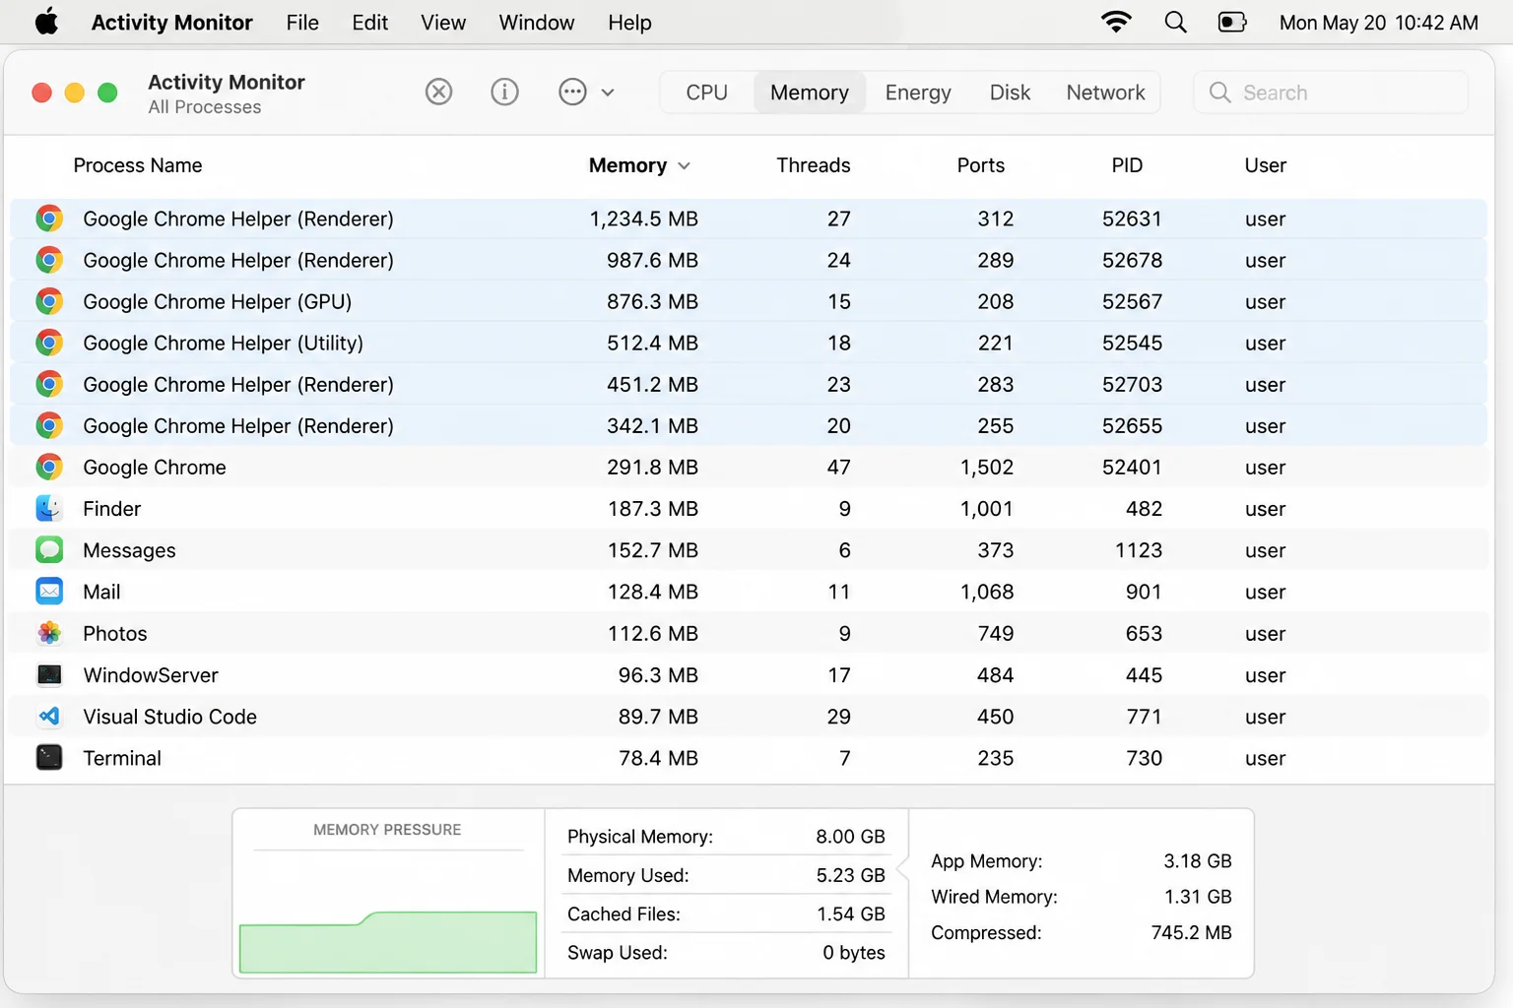Click the 112.6 MB memory value for Photos

[652, 634]
